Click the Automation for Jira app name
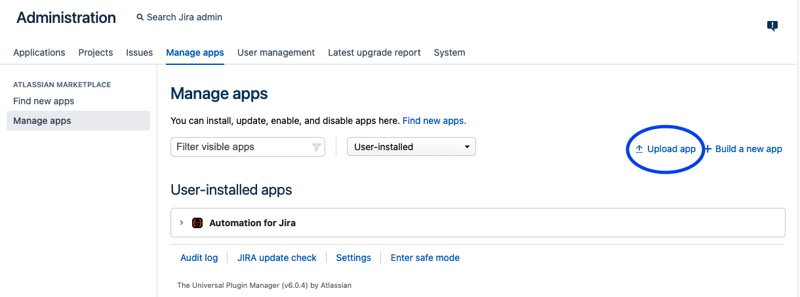Screen dimensions: 800x297 click(252, 223)
